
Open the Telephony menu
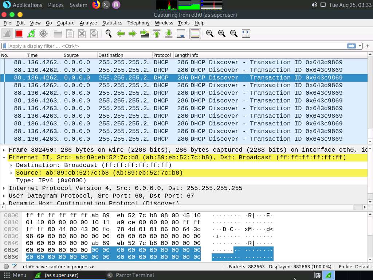pos(138,23)
